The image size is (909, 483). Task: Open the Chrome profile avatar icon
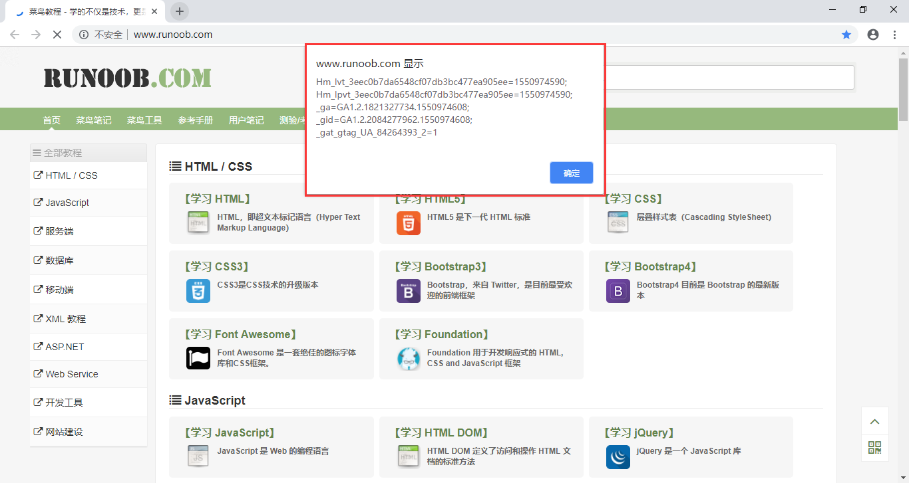pyautogui.click(x=873, y=35)
